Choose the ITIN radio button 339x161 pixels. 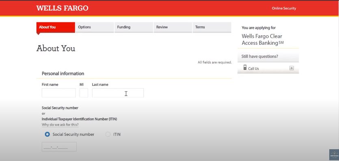pos(108,135)
